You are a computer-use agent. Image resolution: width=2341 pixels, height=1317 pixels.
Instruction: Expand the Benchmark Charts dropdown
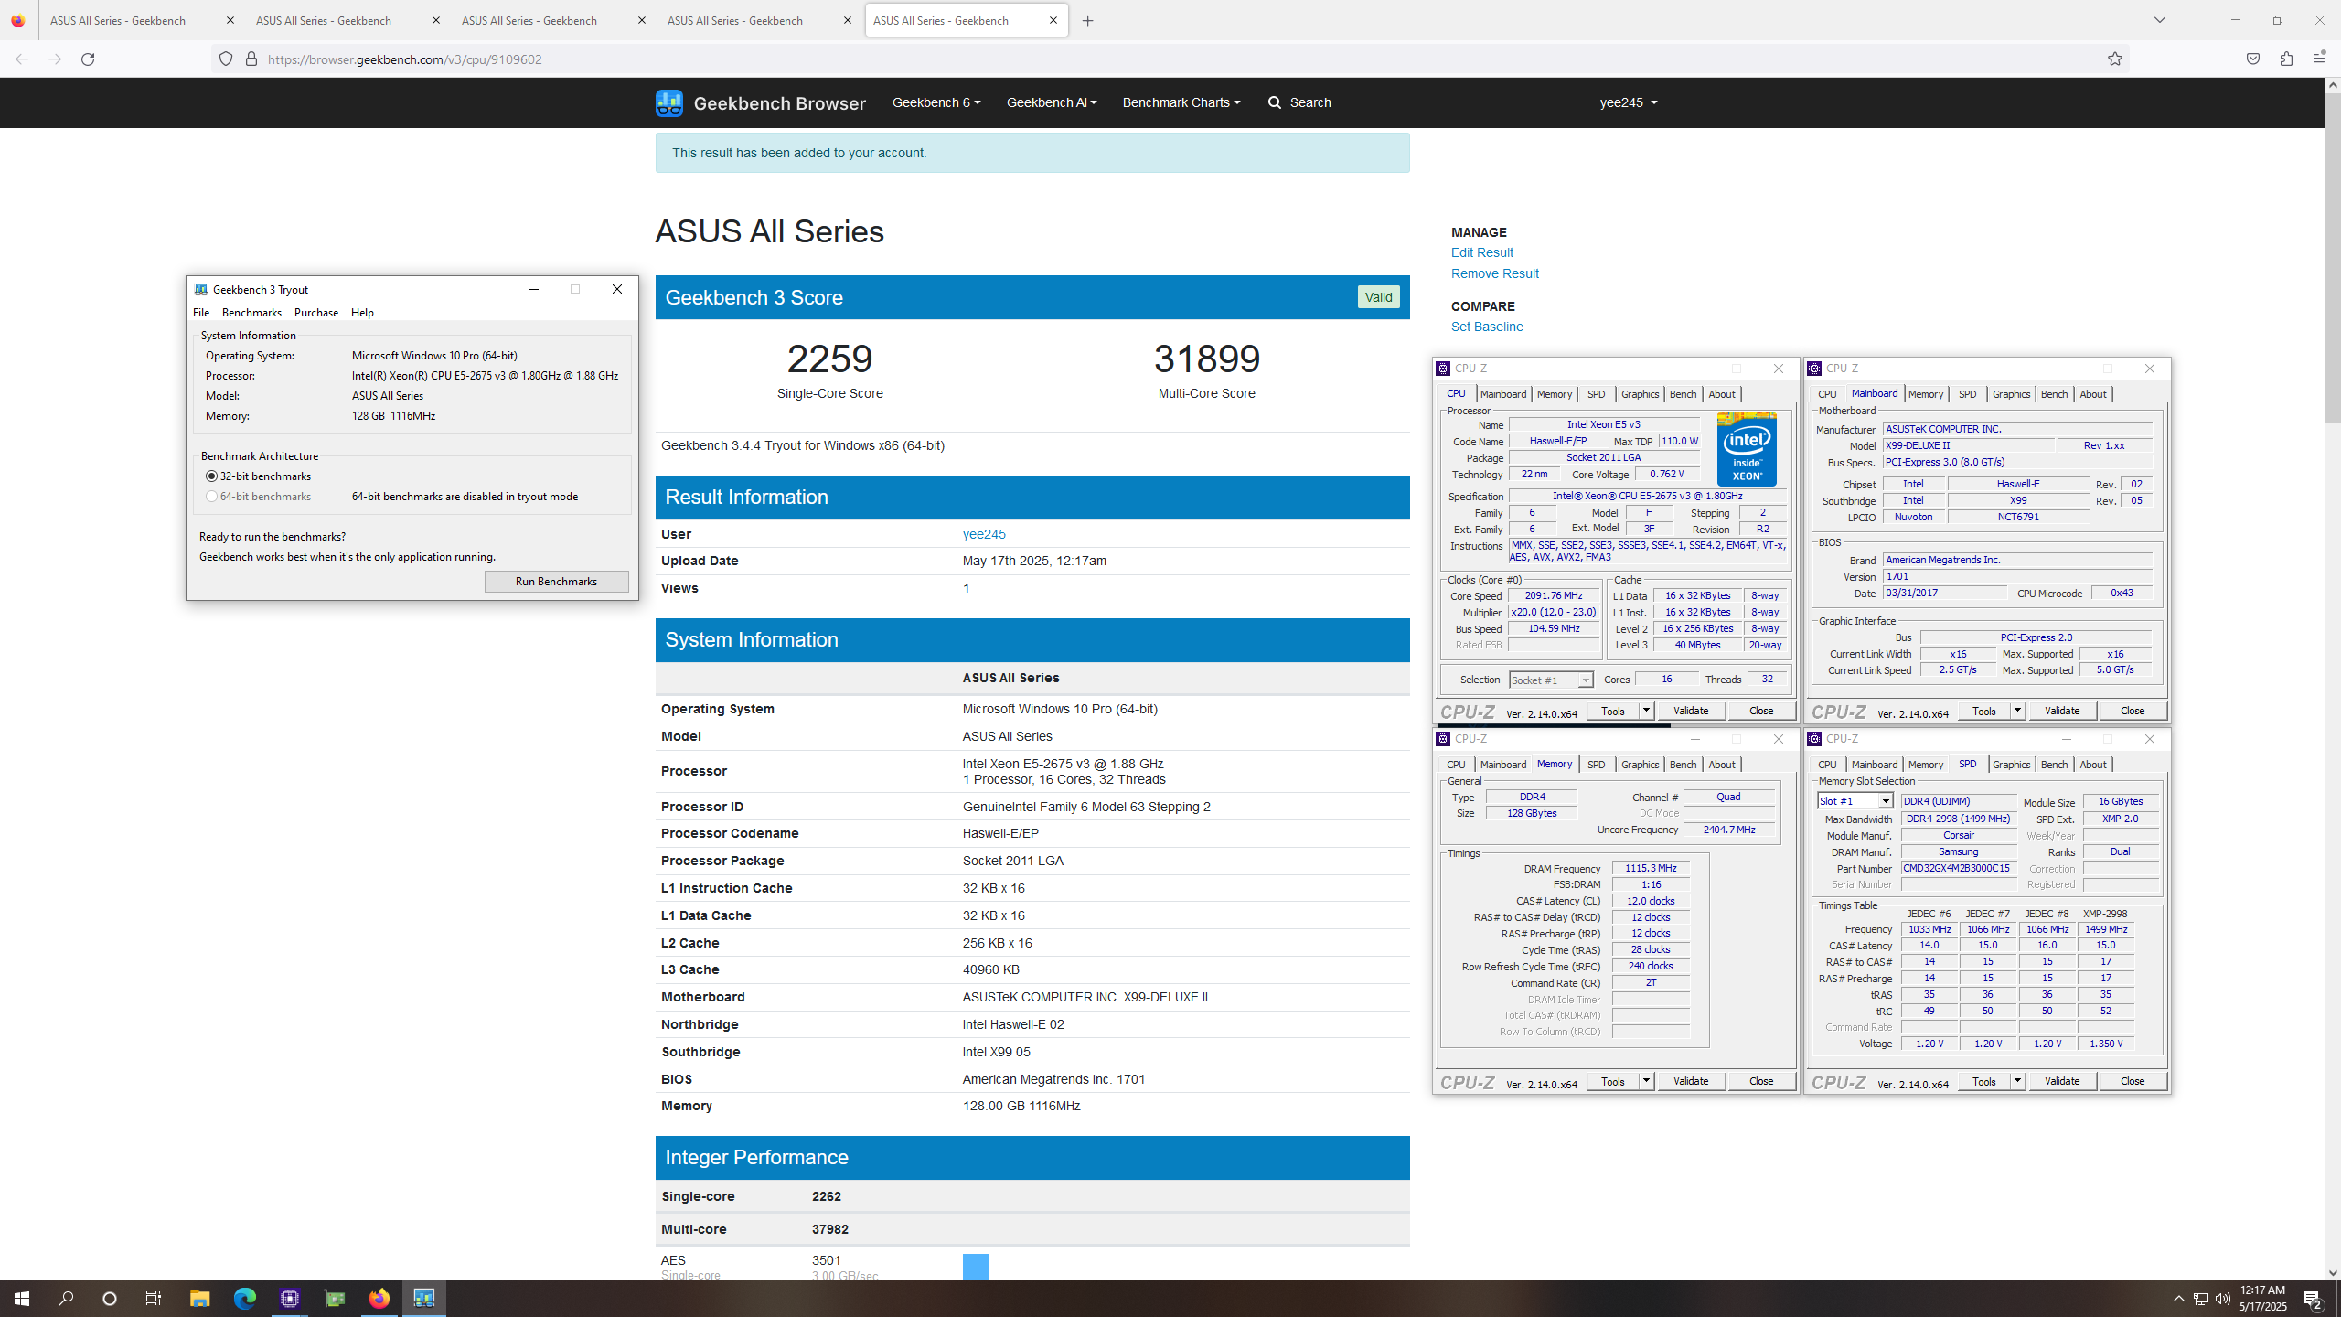coord(1181,102)
